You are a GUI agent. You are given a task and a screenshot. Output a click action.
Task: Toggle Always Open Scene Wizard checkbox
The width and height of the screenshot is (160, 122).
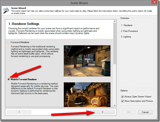122,97
